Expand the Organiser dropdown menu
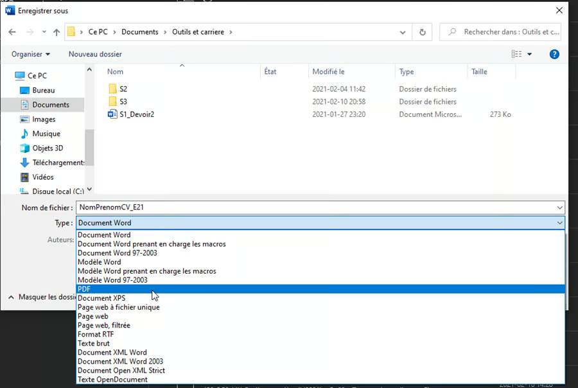Image resolution: width=578 pixels, height=388 pixels. click(31, 55)
